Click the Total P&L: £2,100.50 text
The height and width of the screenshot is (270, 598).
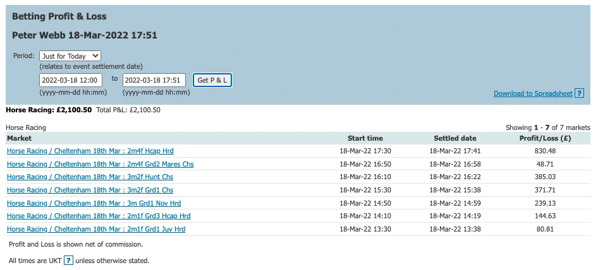click(128, 110)
